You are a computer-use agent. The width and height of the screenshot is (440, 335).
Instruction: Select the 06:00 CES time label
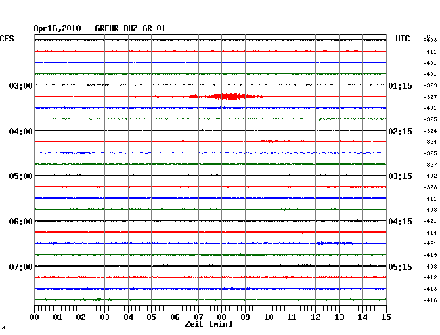coord(21,222)
